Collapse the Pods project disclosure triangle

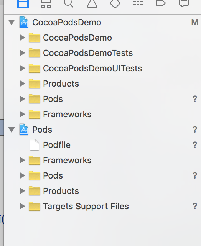(12, 130)
